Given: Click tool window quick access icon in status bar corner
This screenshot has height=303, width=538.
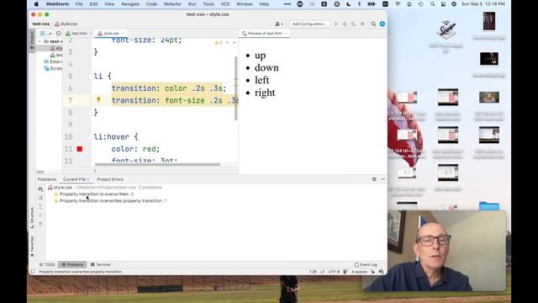Looking at the screenshot, I should click(33, 272).
